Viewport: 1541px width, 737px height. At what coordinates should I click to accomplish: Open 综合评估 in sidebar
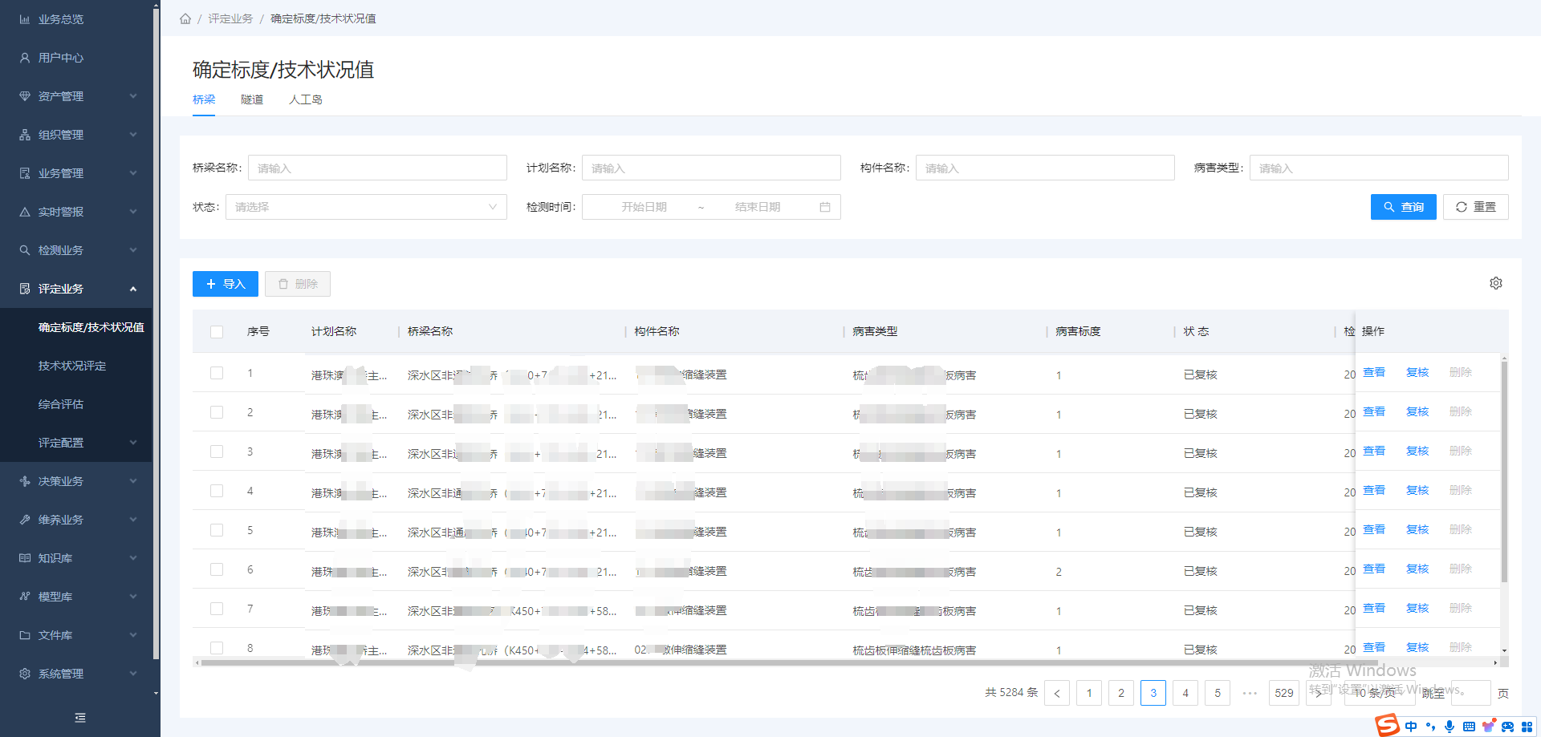(x=61, y=404)
